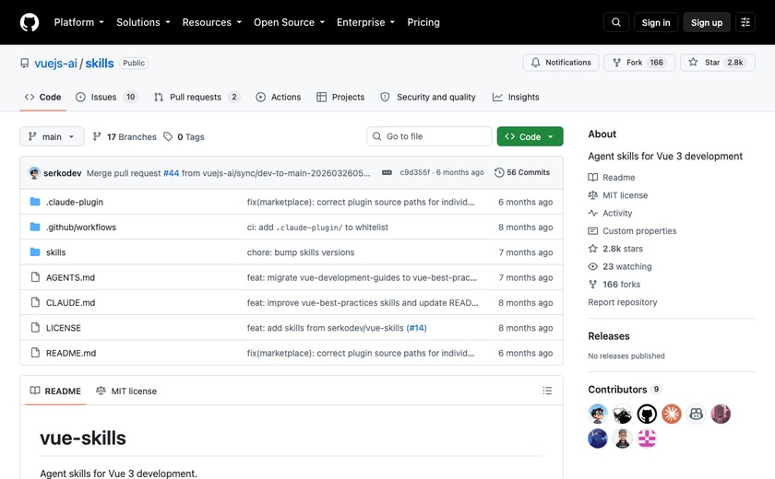Focus the Go to file search field

pyautogui.click(x=429, y=136)
